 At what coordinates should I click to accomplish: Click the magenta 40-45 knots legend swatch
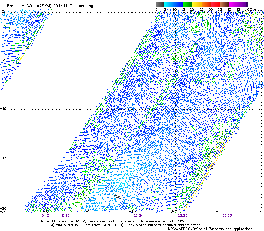tap(235, 4)
